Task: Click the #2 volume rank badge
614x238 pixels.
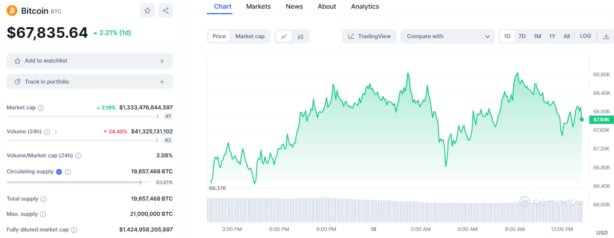Action: point(168,140)
